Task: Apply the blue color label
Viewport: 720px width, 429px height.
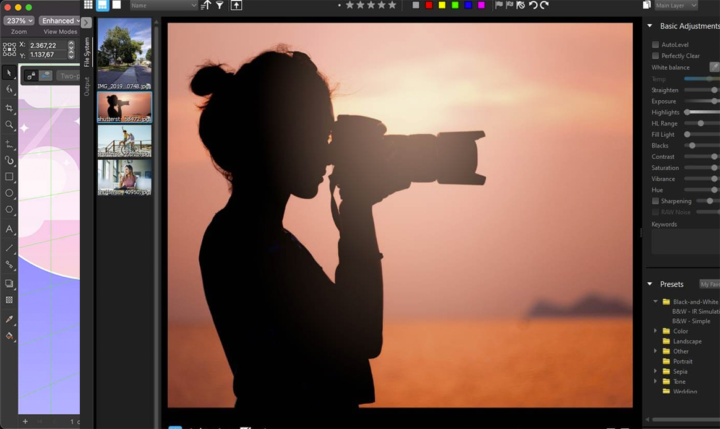Action: tap(468, 5)
